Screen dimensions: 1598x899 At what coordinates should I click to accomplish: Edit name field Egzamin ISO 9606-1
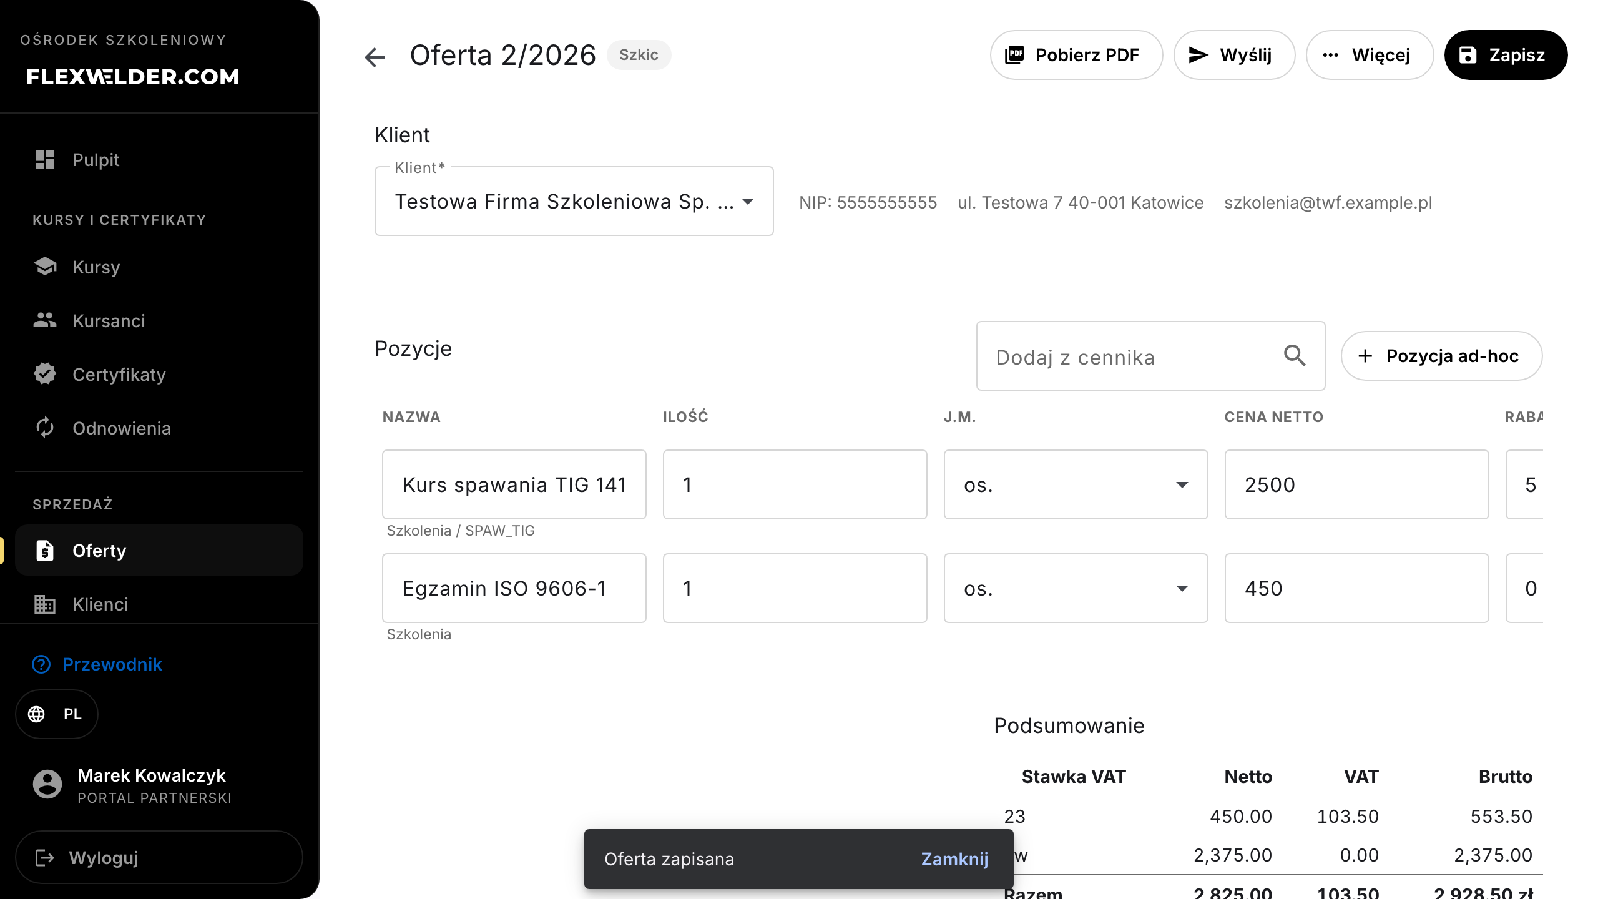pos(514,588)
